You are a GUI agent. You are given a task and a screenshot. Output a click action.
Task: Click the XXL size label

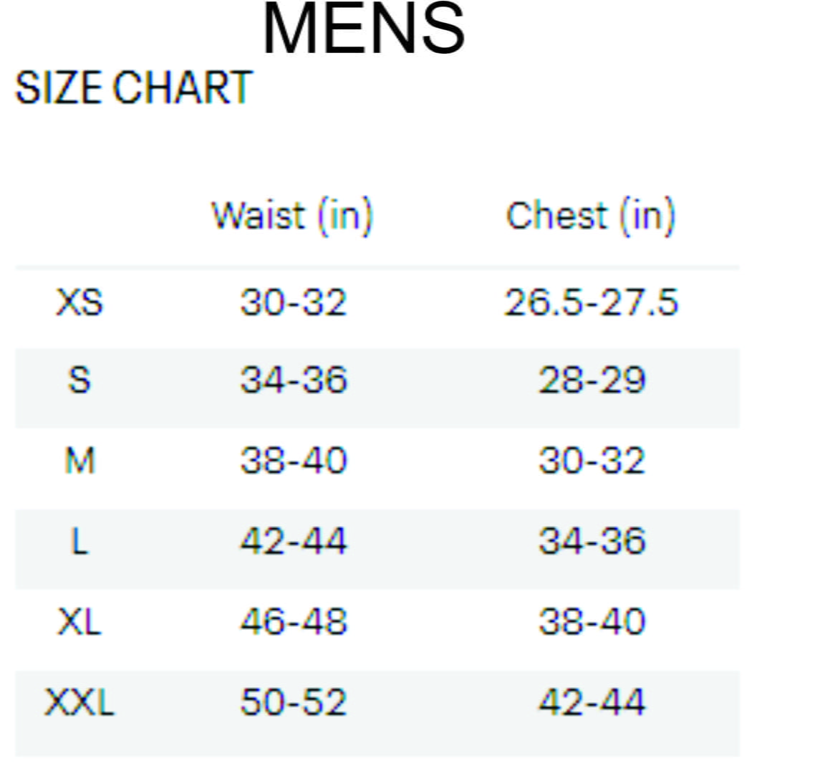pyautogui.click(x=79, y=702)
